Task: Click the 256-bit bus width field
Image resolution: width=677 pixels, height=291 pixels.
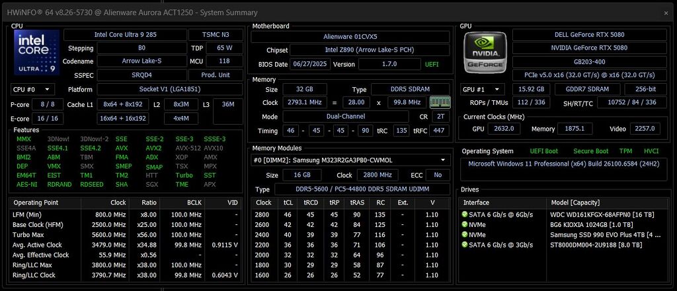Action: coord(645,89)
